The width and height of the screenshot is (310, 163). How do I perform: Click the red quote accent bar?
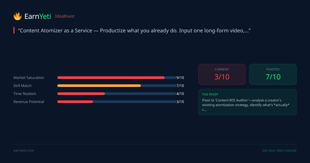pos(14,31)
